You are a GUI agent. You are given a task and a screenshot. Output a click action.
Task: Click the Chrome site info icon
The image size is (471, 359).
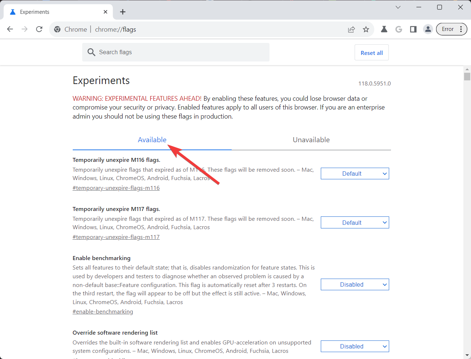tap(57, 29)
